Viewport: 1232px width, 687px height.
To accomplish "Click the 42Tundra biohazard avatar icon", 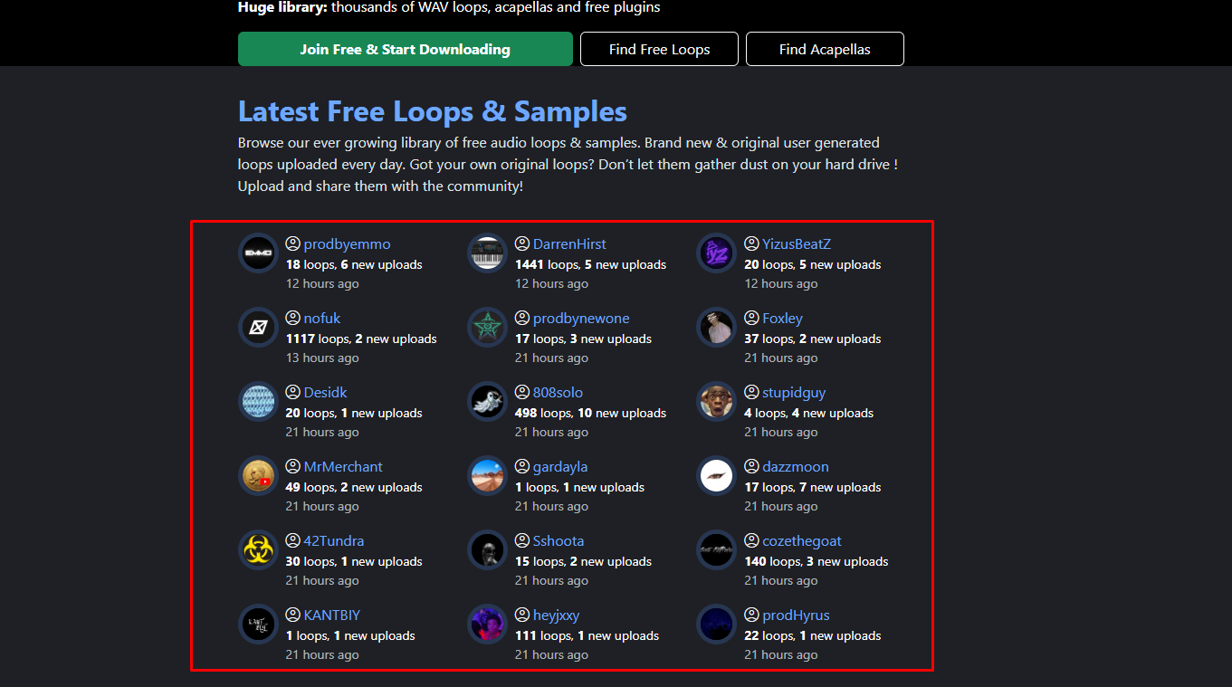I will click(258, 549).
